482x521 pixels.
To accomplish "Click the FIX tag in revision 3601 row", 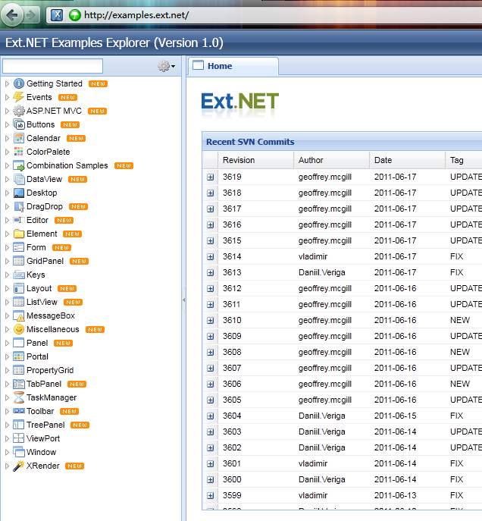I will click(456, 463).
